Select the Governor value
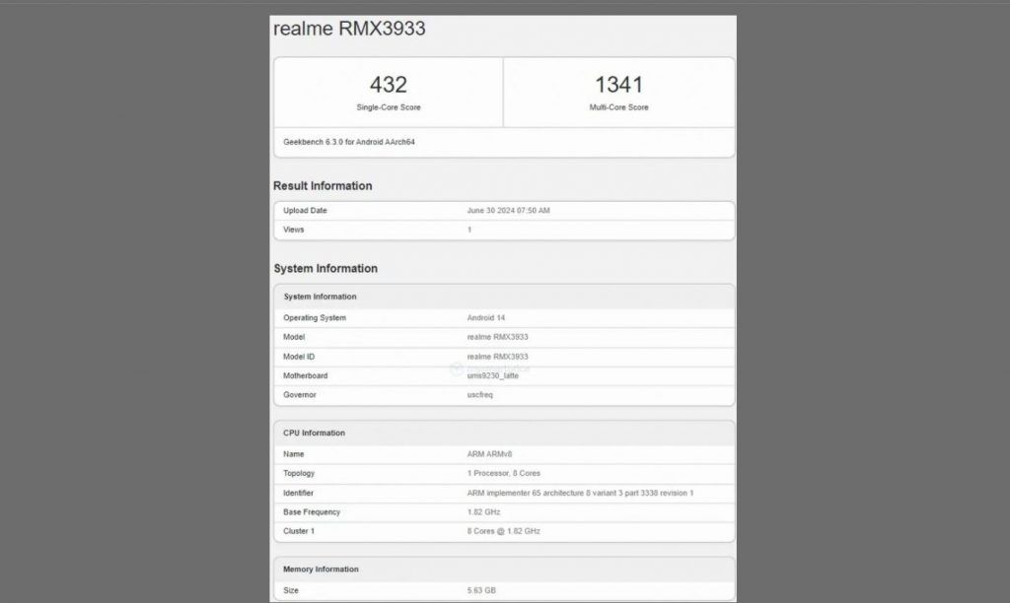The width and height of the screenshot is (1010, 603). pos(480,395)
